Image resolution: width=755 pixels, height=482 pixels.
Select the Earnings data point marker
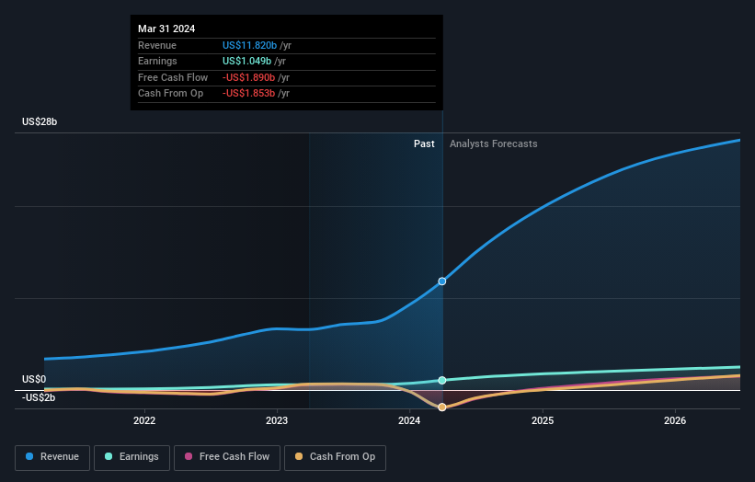442,381
